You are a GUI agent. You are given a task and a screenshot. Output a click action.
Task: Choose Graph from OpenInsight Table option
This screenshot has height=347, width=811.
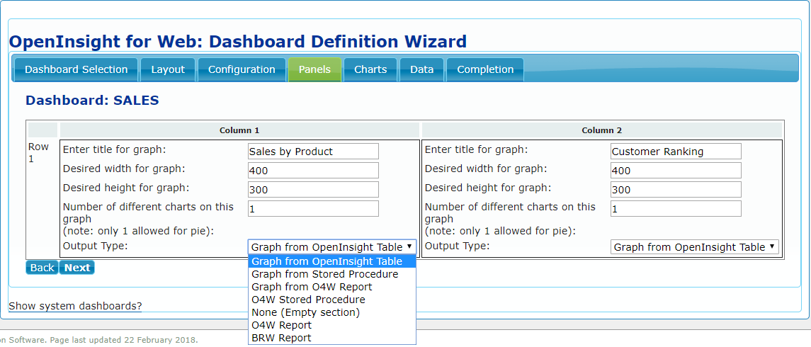[332, 261]
